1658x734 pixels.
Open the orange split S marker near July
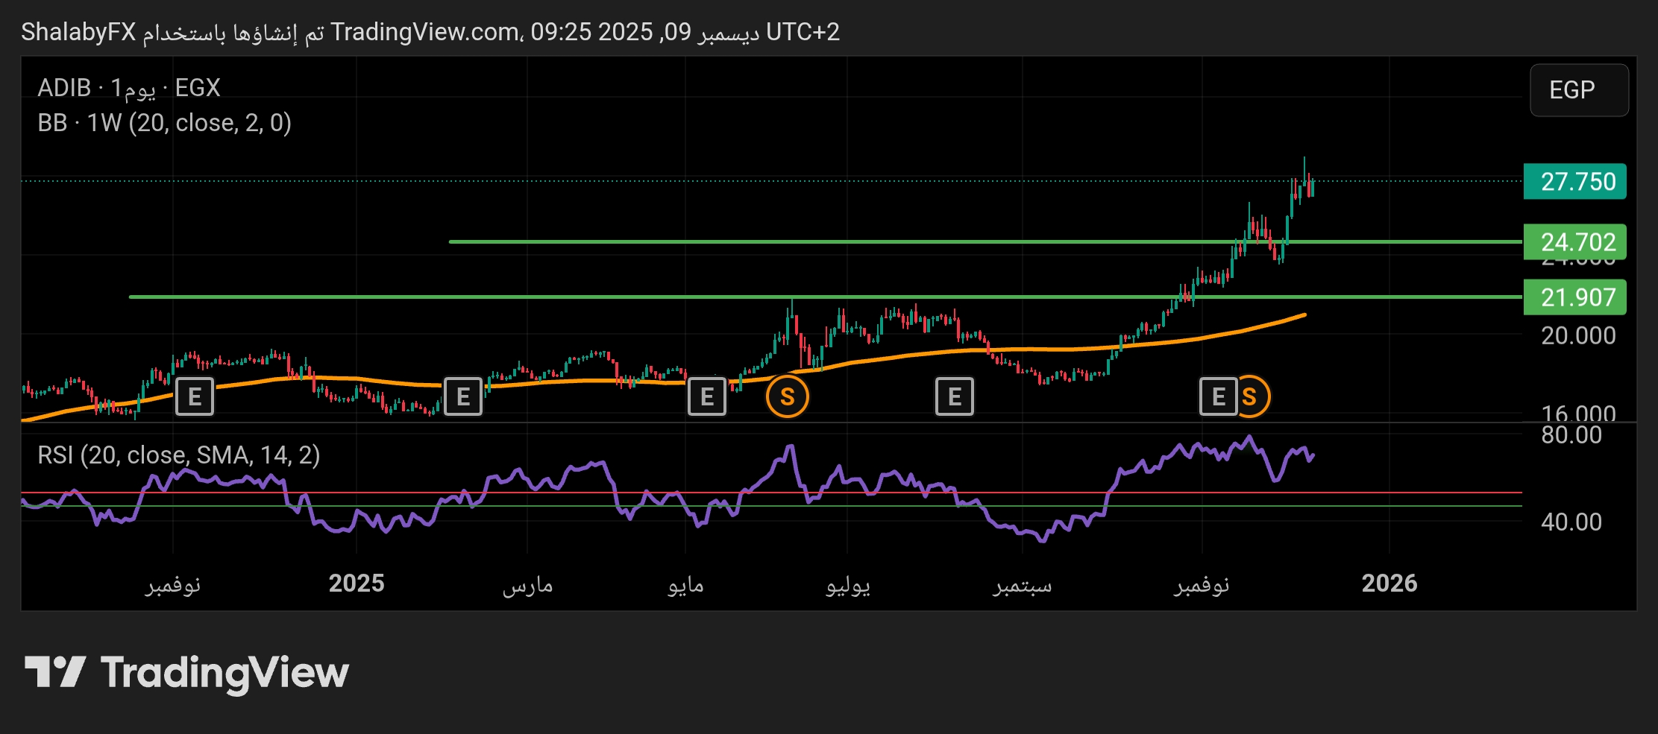tap(787, 396)
